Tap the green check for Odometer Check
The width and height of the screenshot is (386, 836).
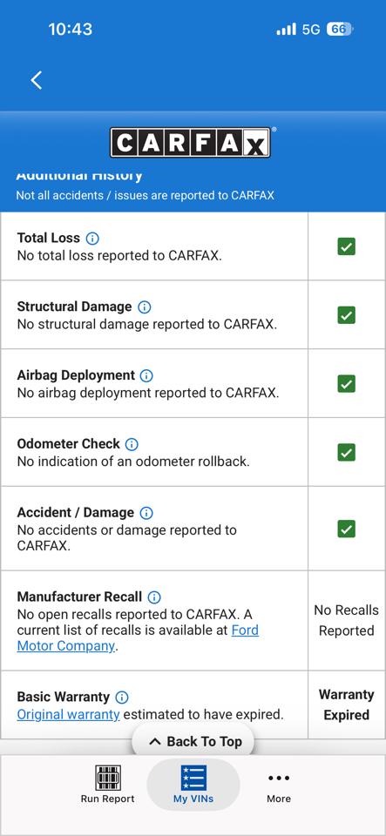(x=347, y=453)
